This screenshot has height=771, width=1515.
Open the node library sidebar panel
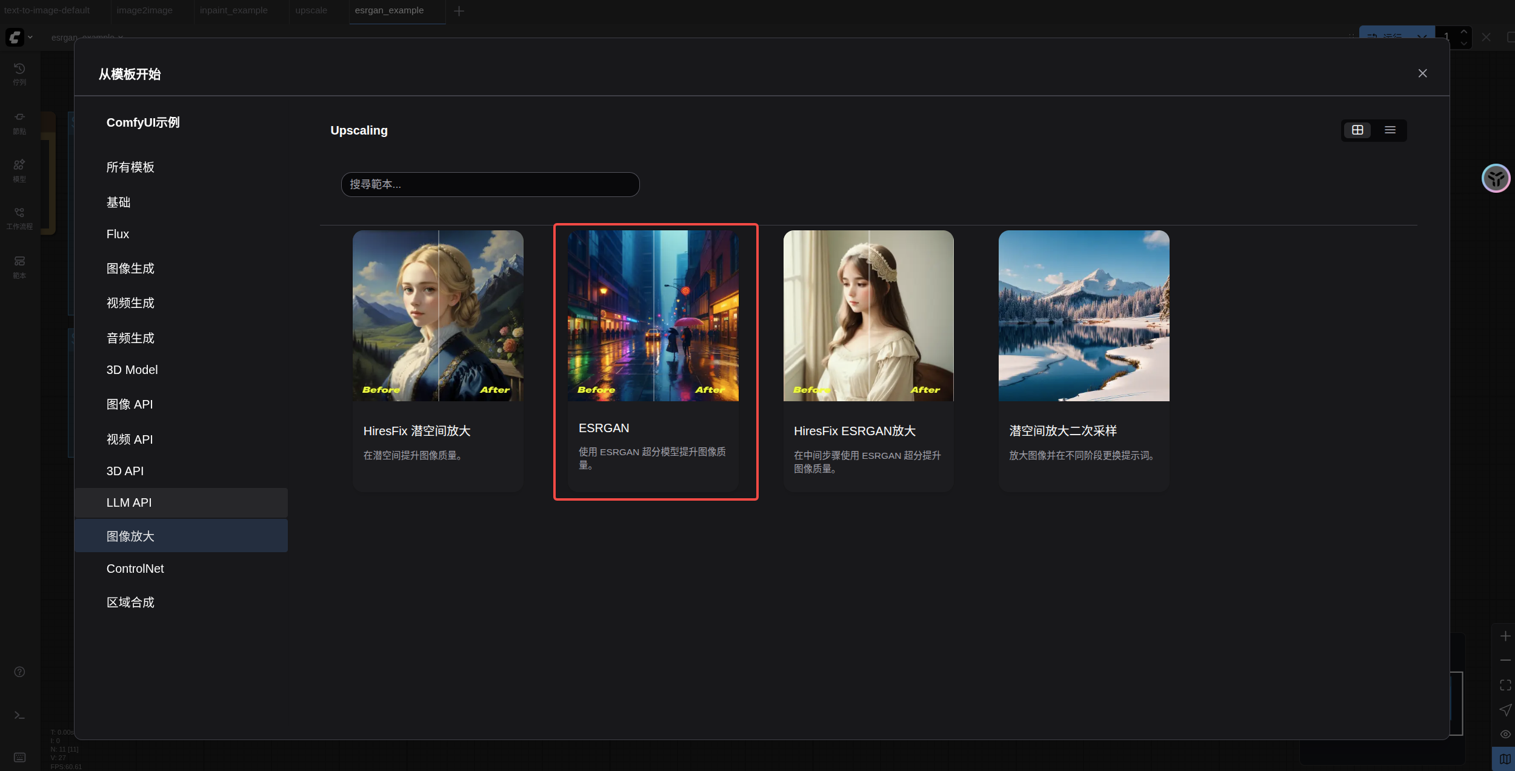pos(19,123)
